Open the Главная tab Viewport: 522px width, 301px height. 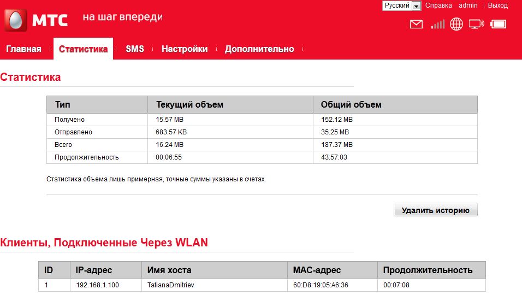click(23, 49)
